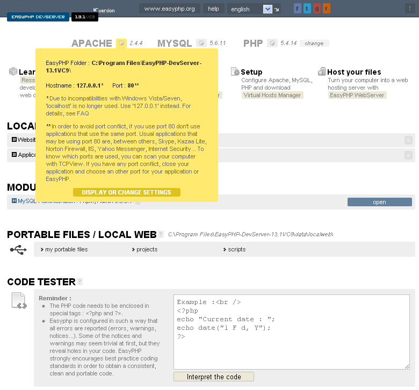Open Virtual Hosts Manager link

(x=272, y=95)
